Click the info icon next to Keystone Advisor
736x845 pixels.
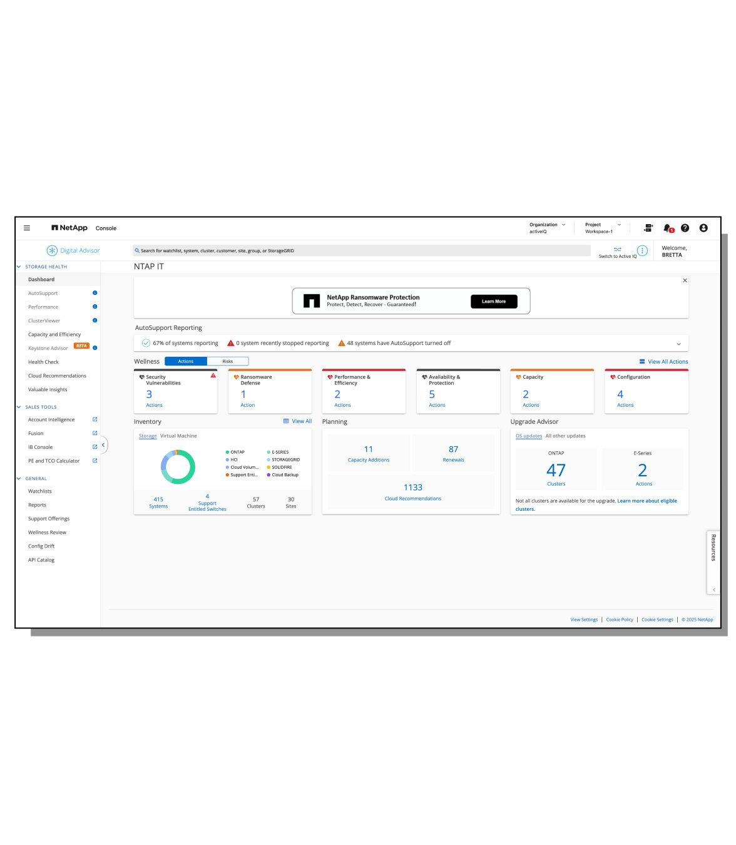pos(95,348)
